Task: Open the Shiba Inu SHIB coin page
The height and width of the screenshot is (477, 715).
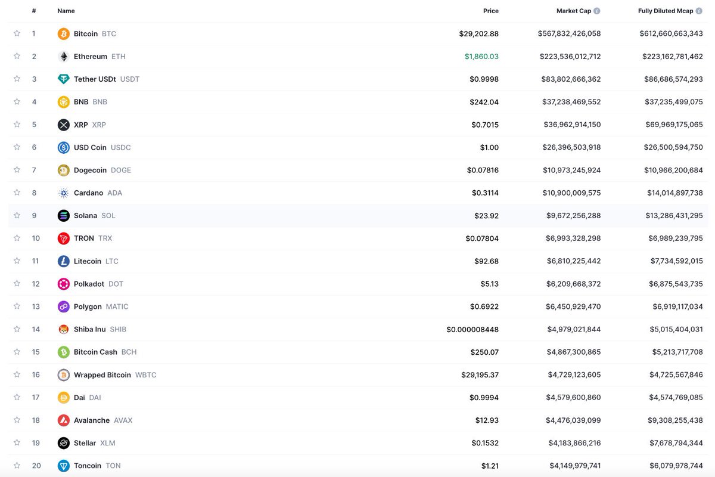Action: click(x=100, y=329)
